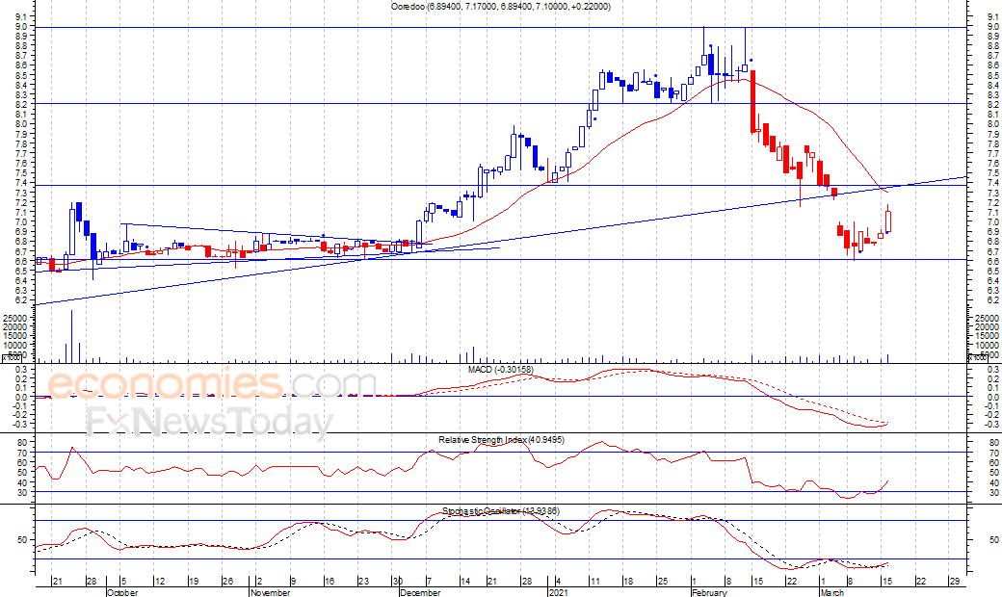Click the date tick label 11
1002x597 pixels.
(x=594, y=581)
